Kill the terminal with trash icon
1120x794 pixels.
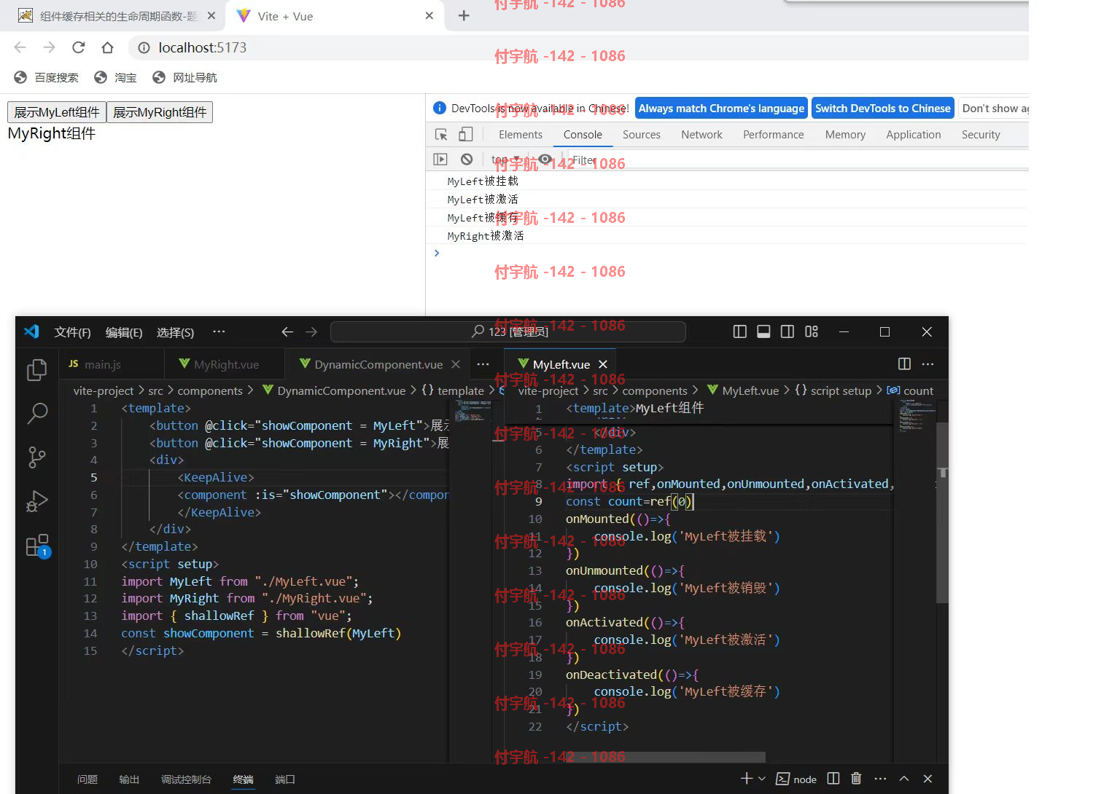point(856,779)
